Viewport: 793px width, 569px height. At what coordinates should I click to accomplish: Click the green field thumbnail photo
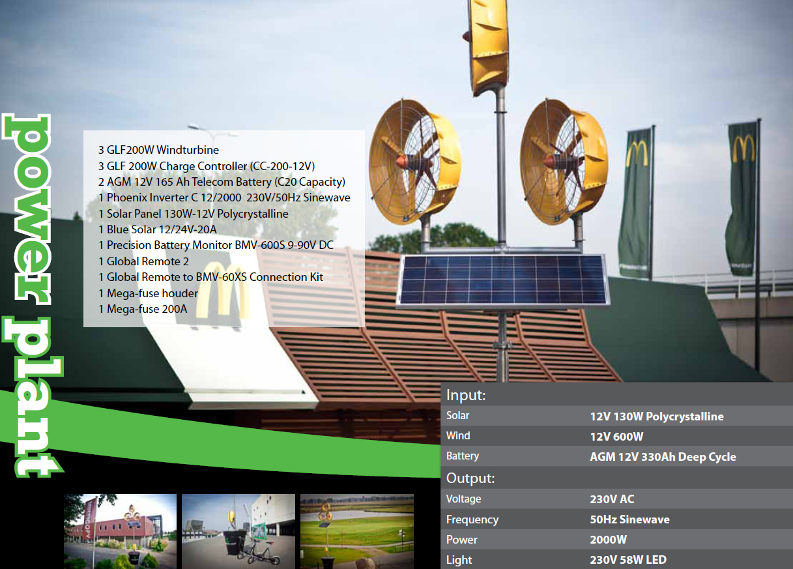point(357,531)
